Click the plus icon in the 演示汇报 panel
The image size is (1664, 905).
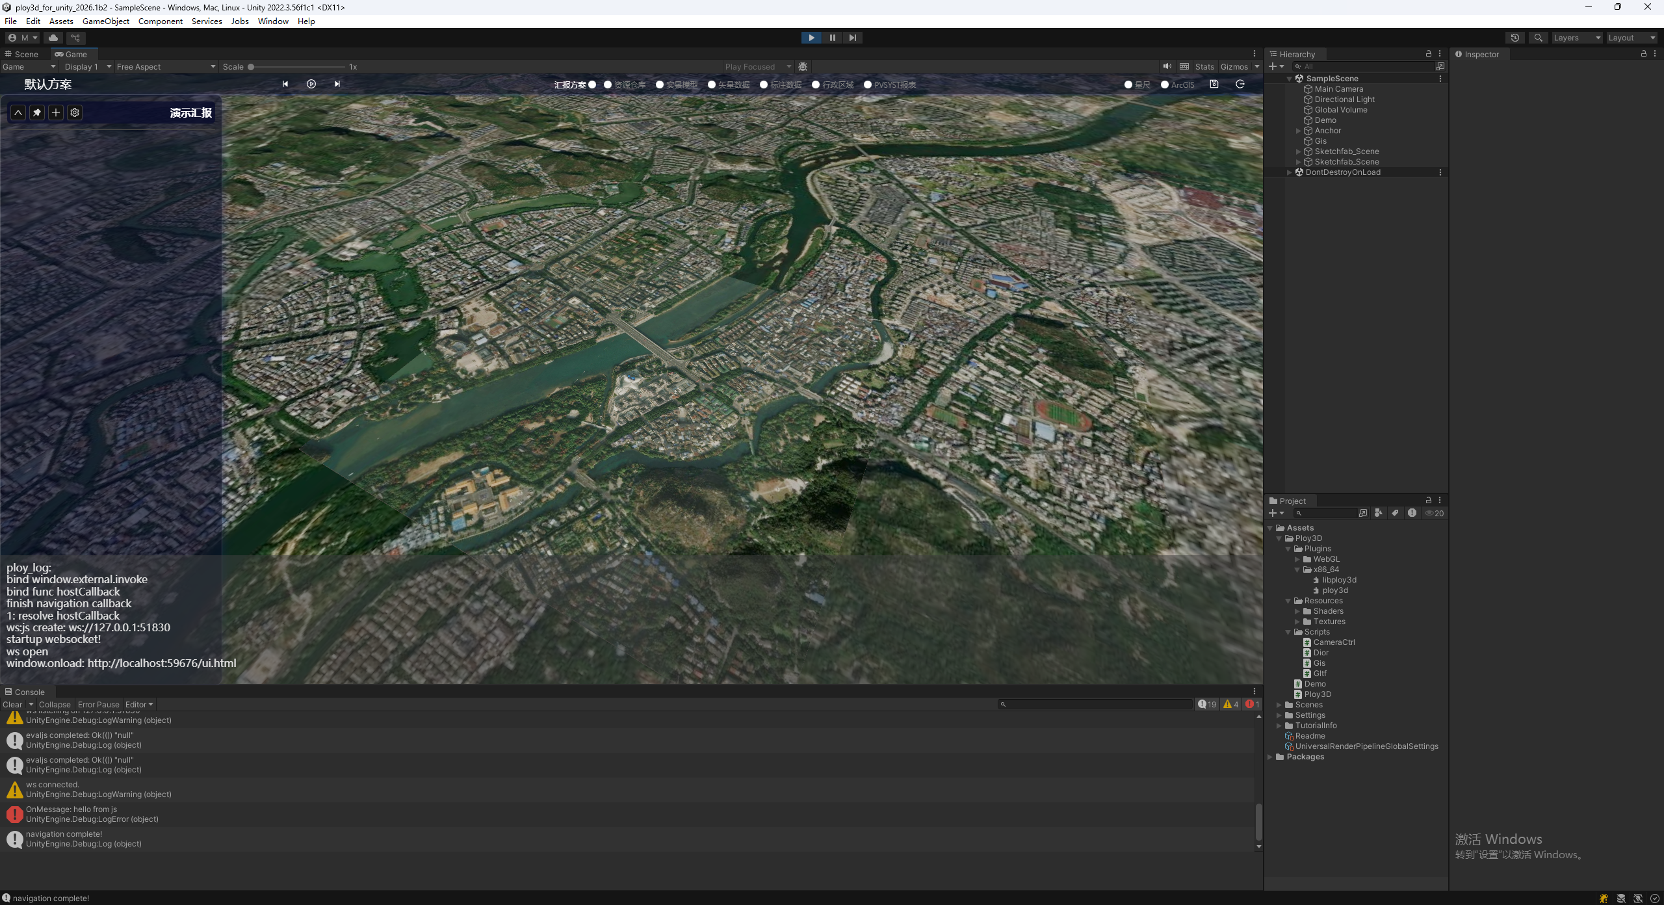point(56,112)
